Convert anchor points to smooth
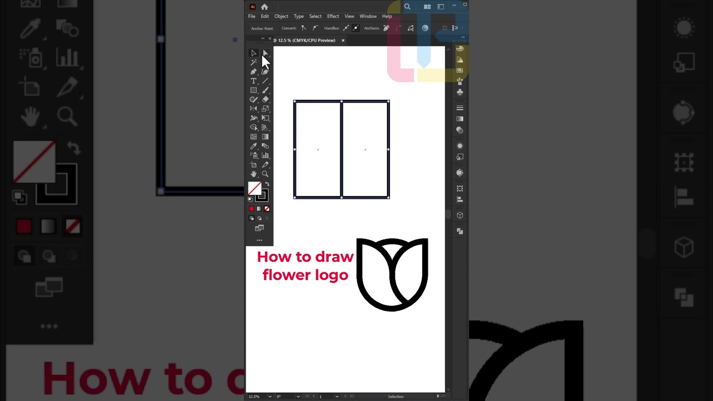Image resolution: width=713 pixels, height=401 pixels. click(x=315, y=28)
